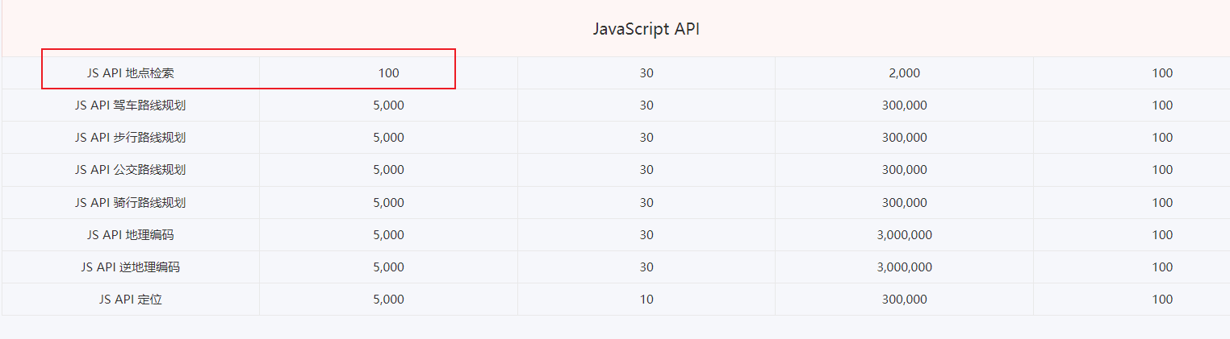
Task: Click 3,000,000 in the JS API 逆地理编码 row
Action: pos(905,267)
